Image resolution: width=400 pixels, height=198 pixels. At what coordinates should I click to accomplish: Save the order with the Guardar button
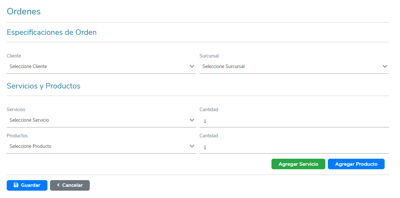tap(27, 185)
